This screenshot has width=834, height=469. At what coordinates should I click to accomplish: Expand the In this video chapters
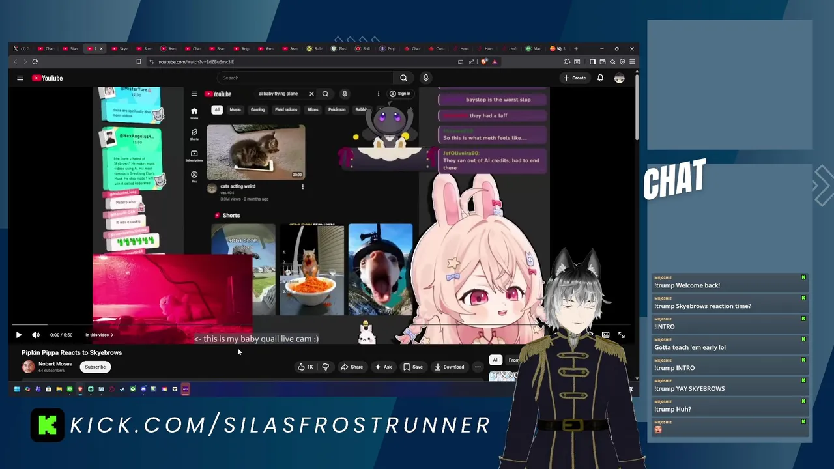tap(99, 335)
